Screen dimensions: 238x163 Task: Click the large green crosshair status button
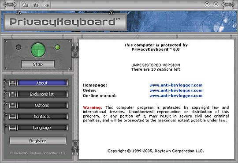coord(38,50)
